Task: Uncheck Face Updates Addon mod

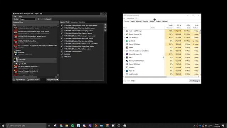Action: pos(62,28)
